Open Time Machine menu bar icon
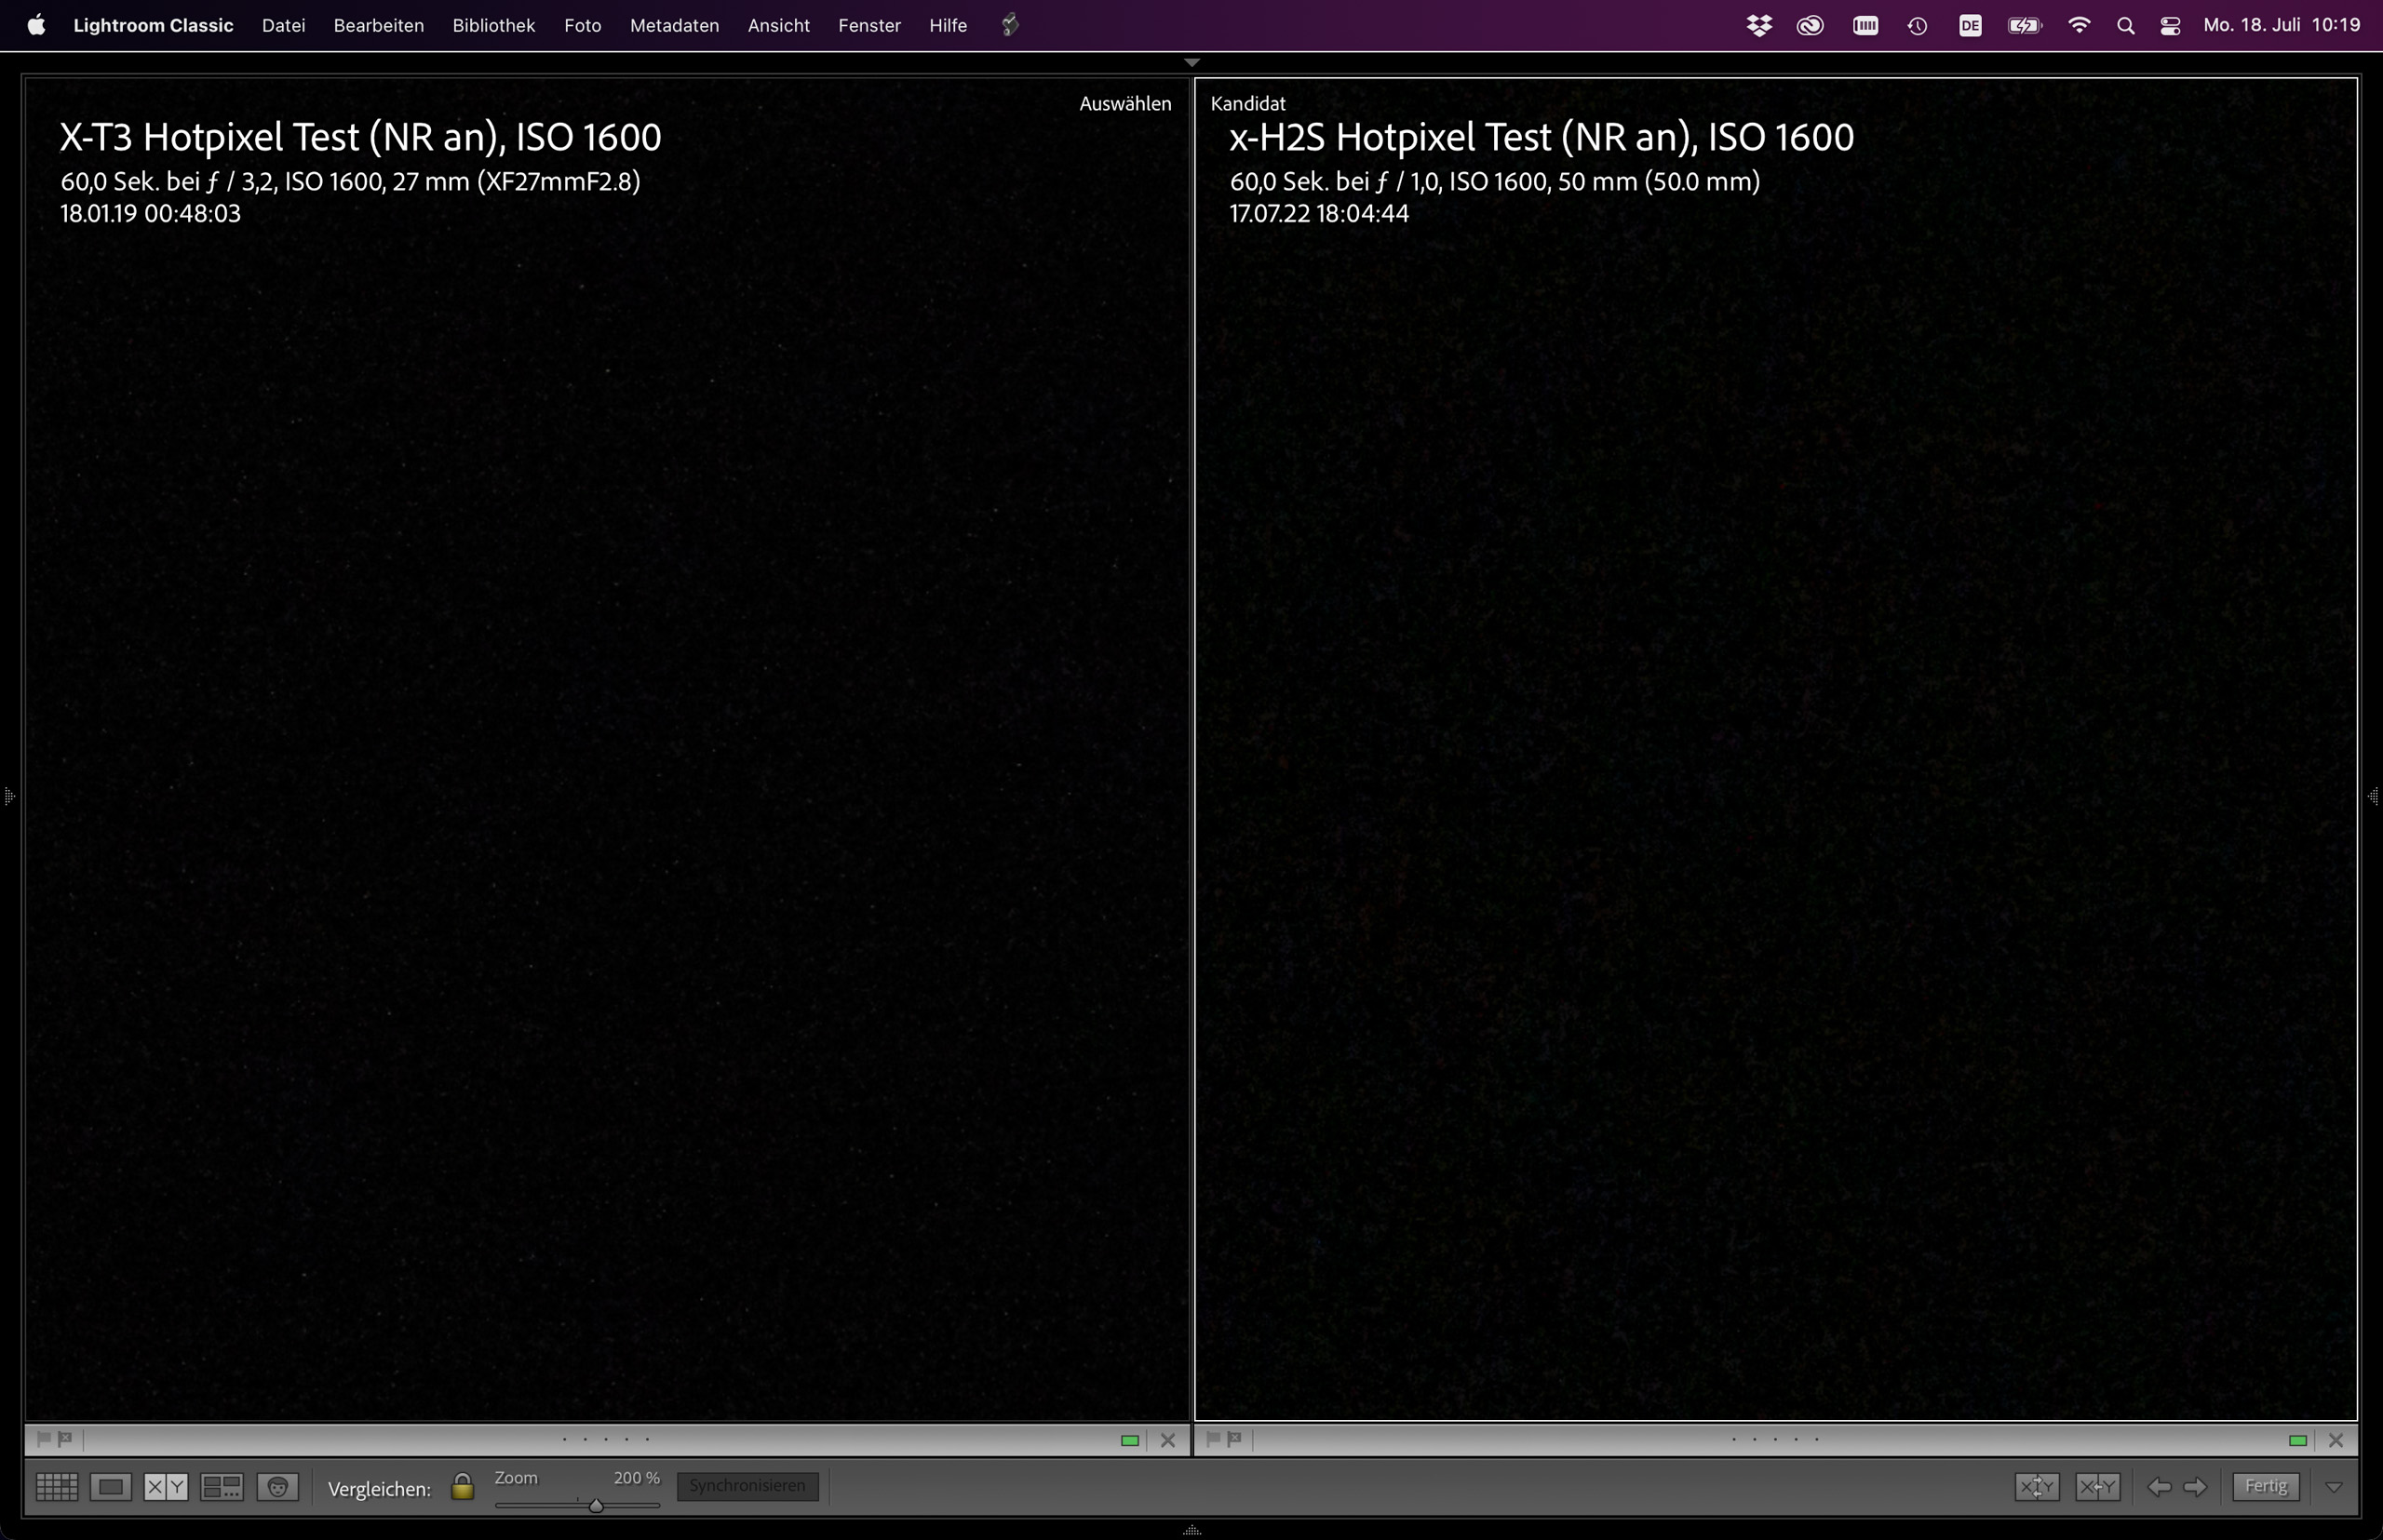The width and height of the screenshot is (2383, 1540). click(x=1917, y=26)
